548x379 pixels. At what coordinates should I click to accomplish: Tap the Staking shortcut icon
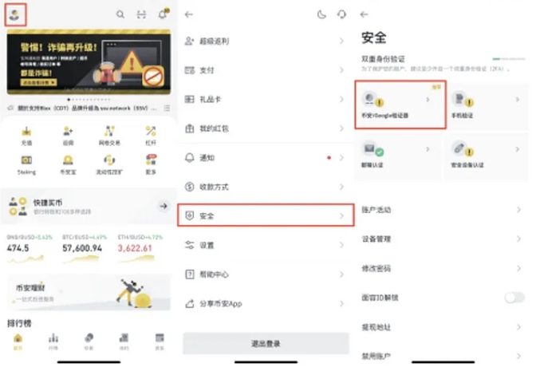pos(26,164)
